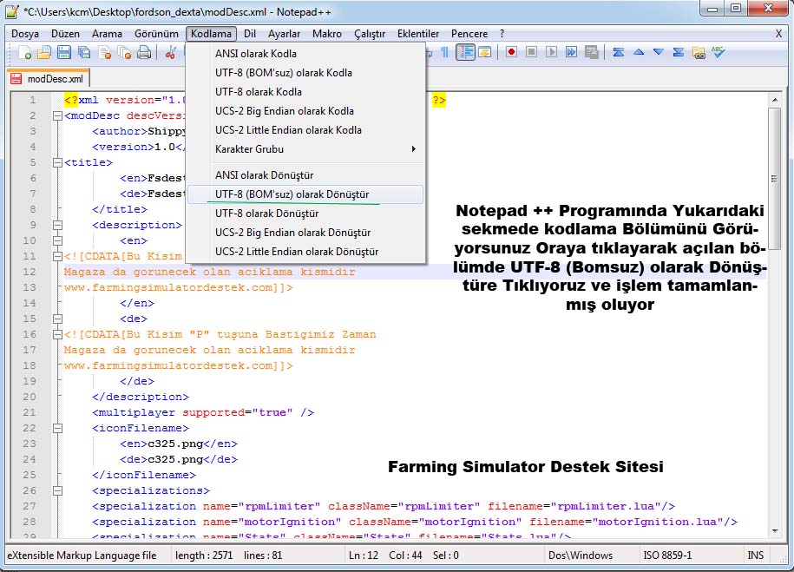Click the Save All toolbar icon
This screenshot has height=572, width=794.
83,53
